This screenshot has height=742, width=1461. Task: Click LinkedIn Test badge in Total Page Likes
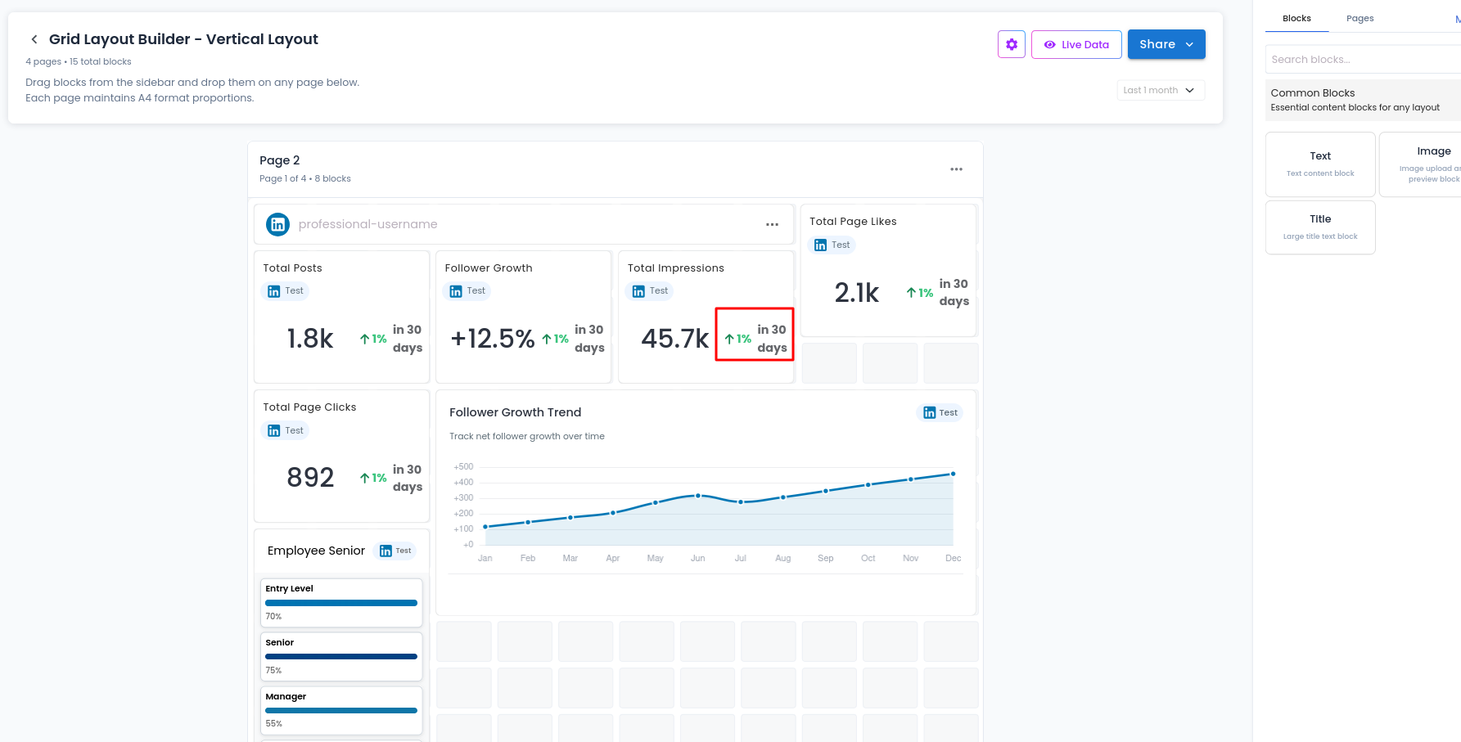pyautogui.click(x=832, y=245)
